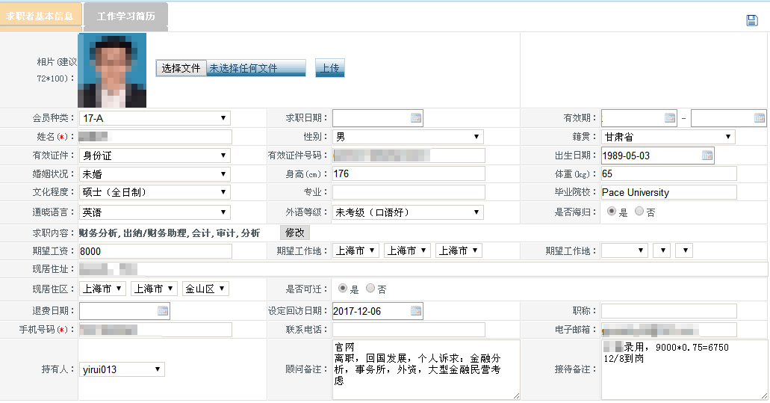770x403 pixels.
Task: Open calendar picker for 出生日期
Action: 707,156
